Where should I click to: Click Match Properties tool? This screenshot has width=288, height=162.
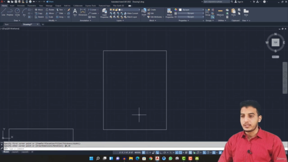pyautogui.click(x=169, y=13)
